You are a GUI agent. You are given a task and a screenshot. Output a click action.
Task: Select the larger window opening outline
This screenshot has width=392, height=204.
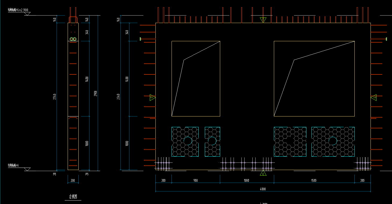pos(314,79)
